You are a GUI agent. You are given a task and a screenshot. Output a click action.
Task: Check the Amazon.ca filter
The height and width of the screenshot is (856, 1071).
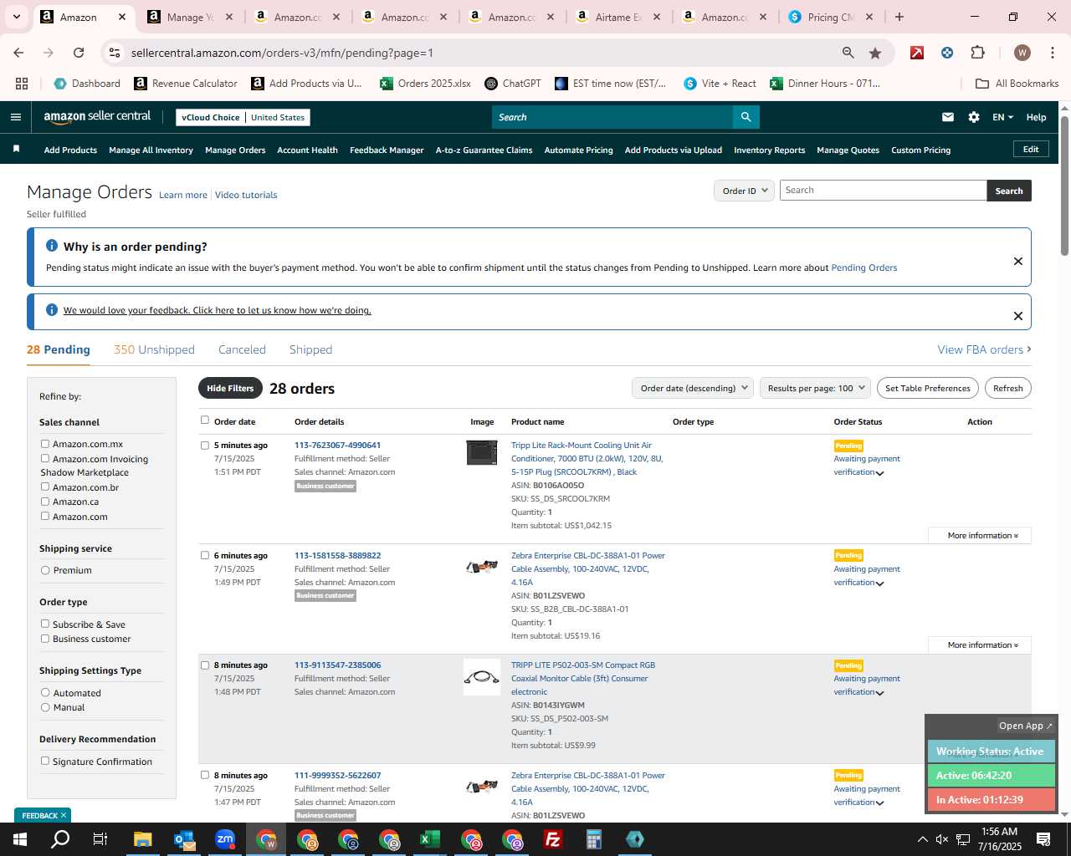pos(45,502)
